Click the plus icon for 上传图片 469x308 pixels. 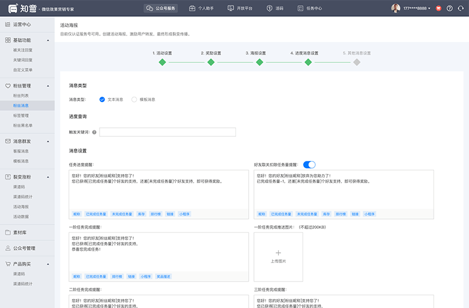(x=278, y=253)
